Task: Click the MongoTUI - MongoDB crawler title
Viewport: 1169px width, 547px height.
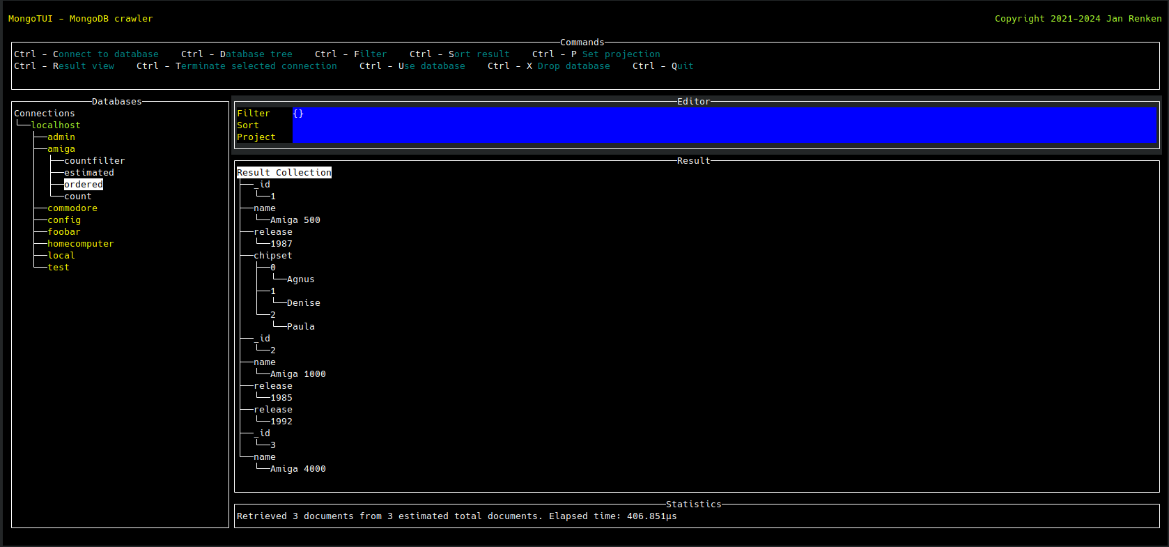Action: point(81,19)
